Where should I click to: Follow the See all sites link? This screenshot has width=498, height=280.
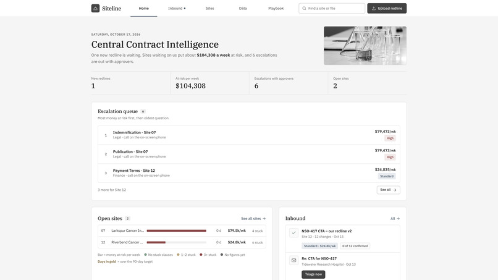click(x=253, y=219)
